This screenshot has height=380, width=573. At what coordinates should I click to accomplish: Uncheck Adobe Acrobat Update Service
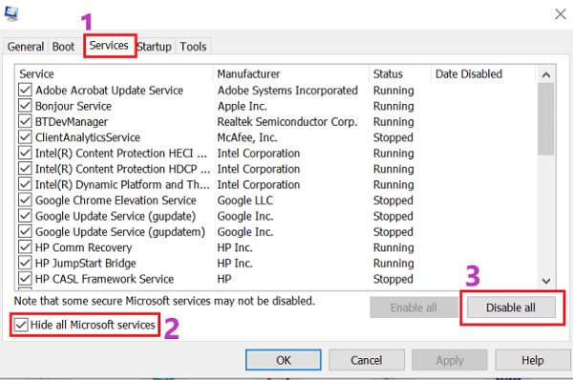pos(25,90)
